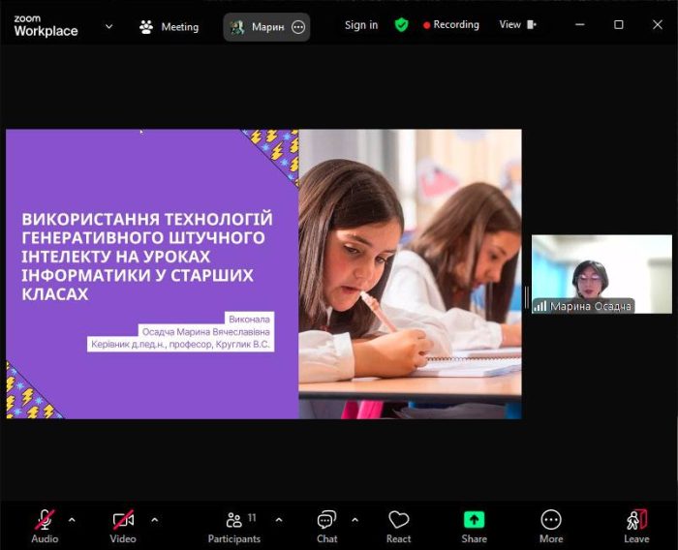Image resolution: width=678 pixels, height=550 pixels.
Task: Open the React emoji menu
Action: pyautogui.click(x=398, y=523)
